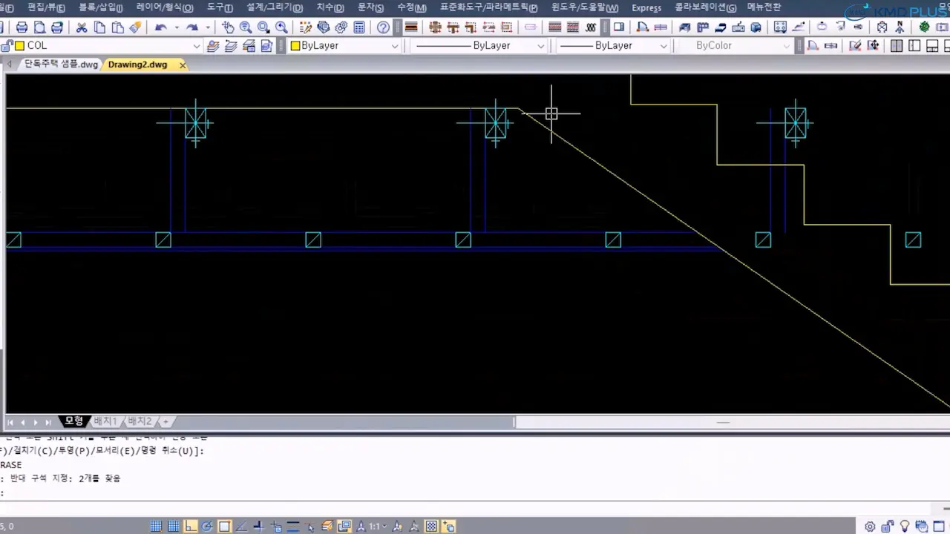The image size is (950, 534).
Task: Toggle the Grid display status button
Action: tap(174, 527)
